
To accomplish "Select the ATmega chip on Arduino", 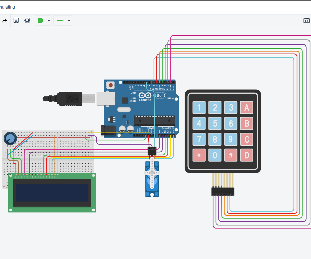I will 154,120.
